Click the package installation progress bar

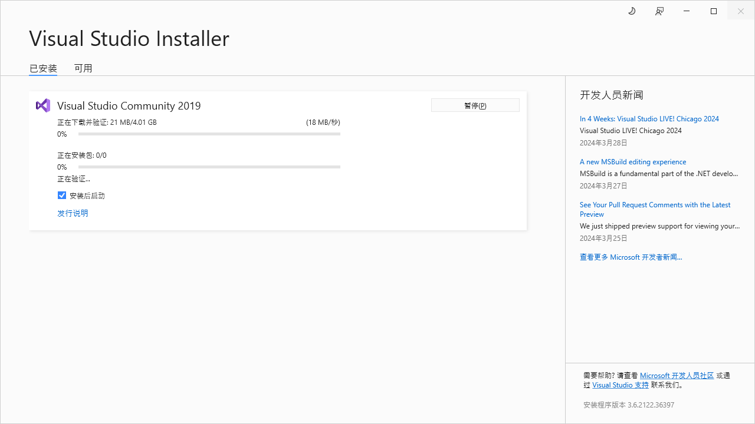[209, 167]
